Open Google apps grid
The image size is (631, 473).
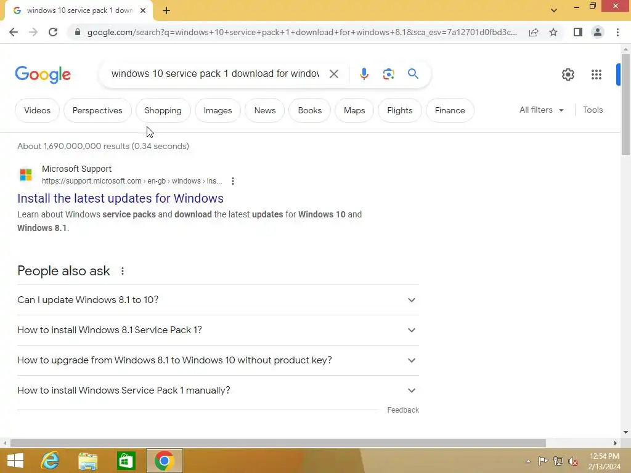click(596, 75)
